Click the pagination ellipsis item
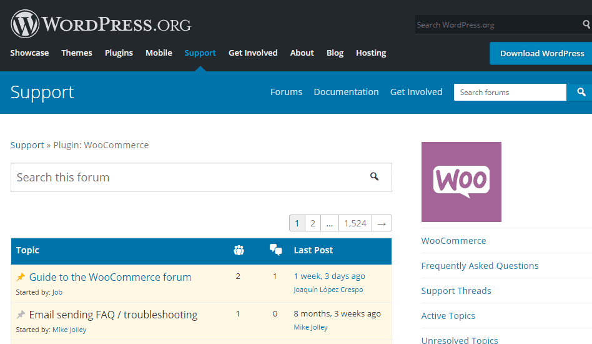The image size is (592, 344). (330, 223)
